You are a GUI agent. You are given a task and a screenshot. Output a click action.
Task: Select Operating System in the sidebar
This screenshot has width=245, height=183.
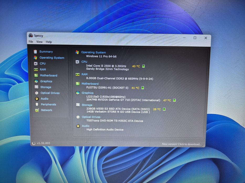click(52, 58)
